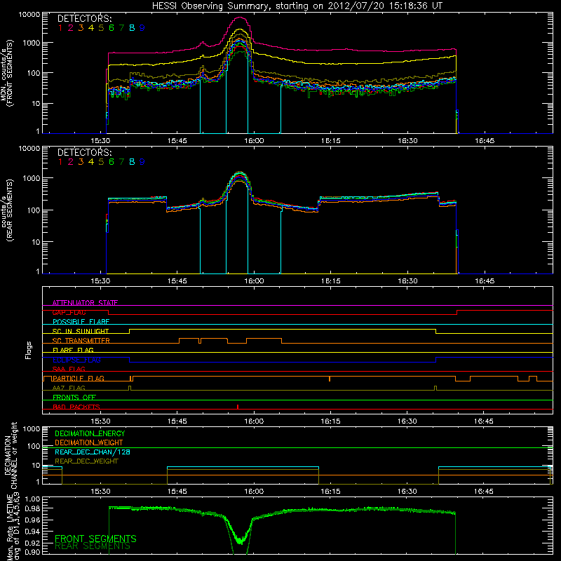Click the SC_IN_SUNLIGHT flag label
The image size is (561, 561).
coord(81,331)
